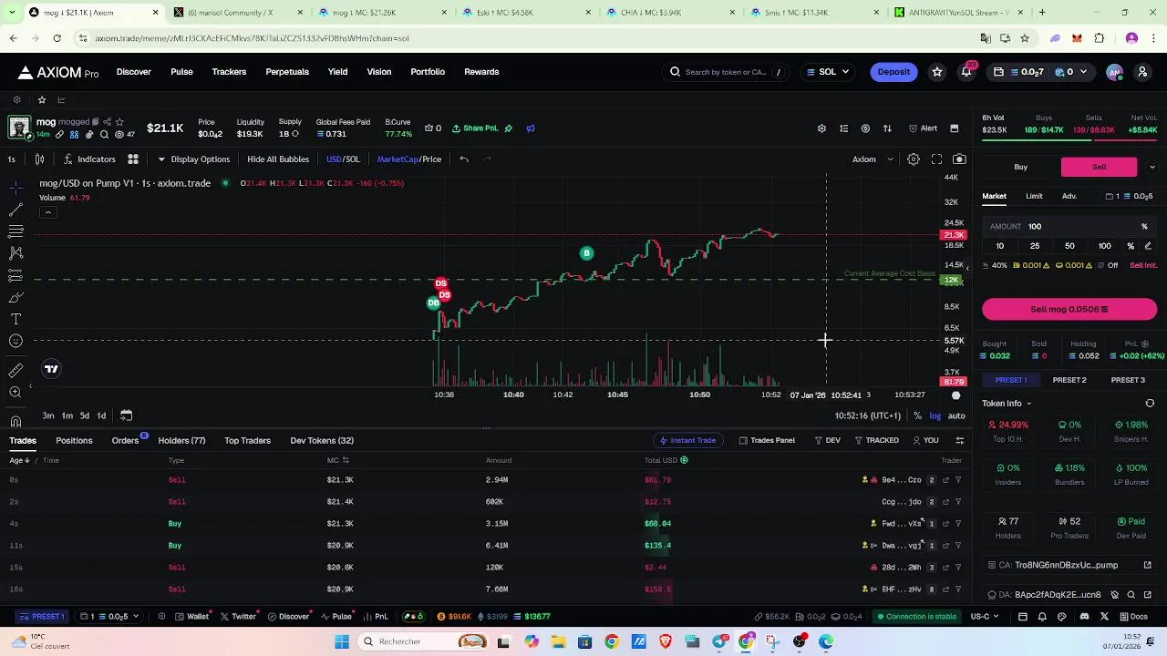Open the go-to-date calendar icon

pos(127,415)
